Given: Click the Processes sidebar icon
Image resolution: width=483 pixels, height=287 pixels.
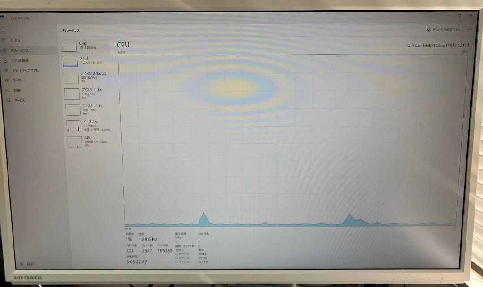Looking at the screenshot, I should click(4, 40).
